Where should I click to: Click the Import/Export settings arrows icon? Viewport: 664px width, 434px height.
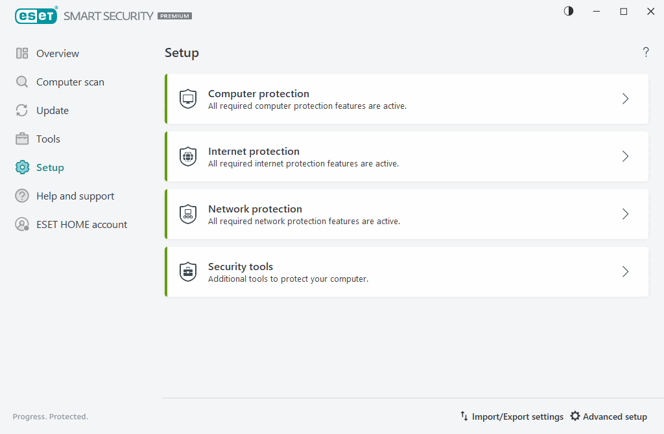[464, 417]
